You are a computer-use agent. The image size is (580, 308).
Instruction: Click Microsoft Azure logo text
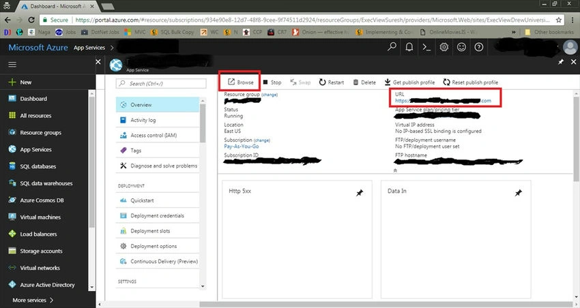coord(38,47)
